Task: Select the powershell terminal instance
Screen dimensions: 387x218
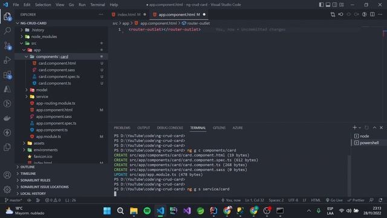Action: pyautogui.click(x=369, y=143)
